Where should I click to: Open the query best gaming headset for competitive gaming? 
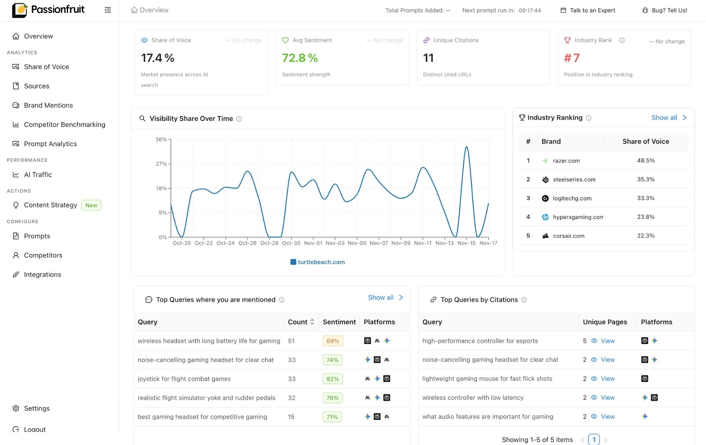202,417
